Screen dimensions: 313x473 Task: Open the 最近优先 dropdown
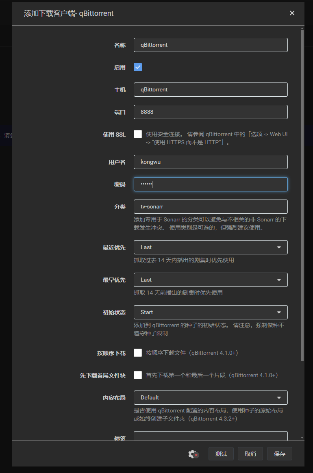click(x=211, y=247)
